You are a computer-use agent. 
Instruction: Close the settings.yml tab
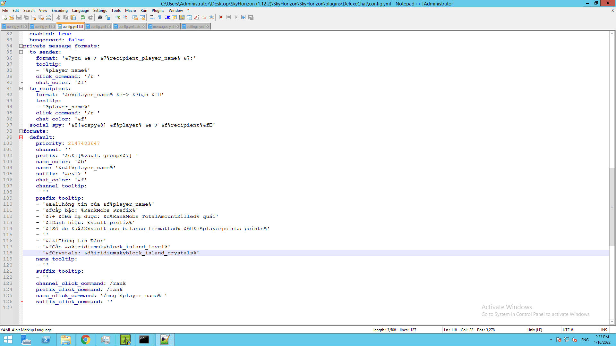208,27
